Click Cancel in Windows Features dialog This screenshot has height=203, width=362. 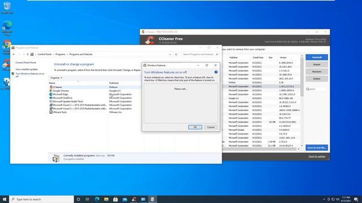[x=210, y=127]
